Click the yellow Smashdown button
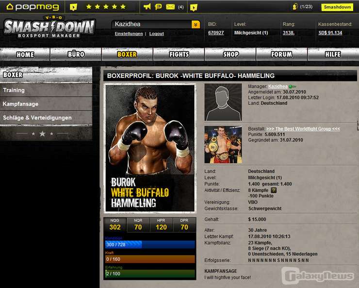The height and width of the screenshot is (288, 359). (337, 7)
